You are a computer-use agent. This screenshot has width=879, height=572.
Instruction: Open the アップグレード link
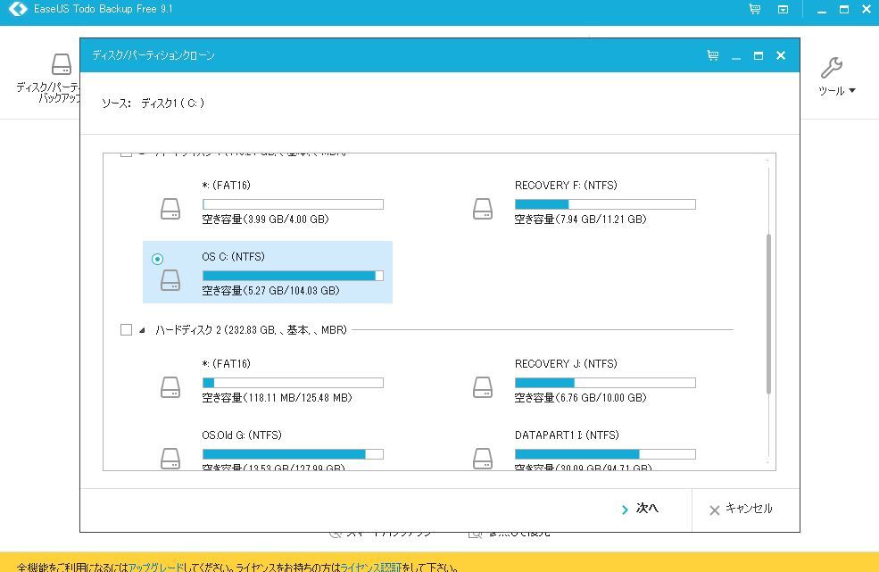pyautogui.click(x=156, y=567)
